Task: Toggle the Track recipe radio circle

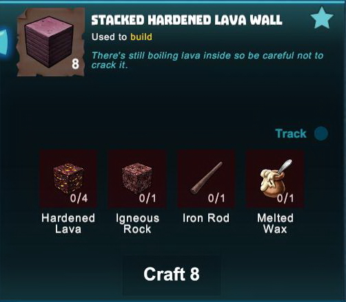Action: [x=320, y=134]
